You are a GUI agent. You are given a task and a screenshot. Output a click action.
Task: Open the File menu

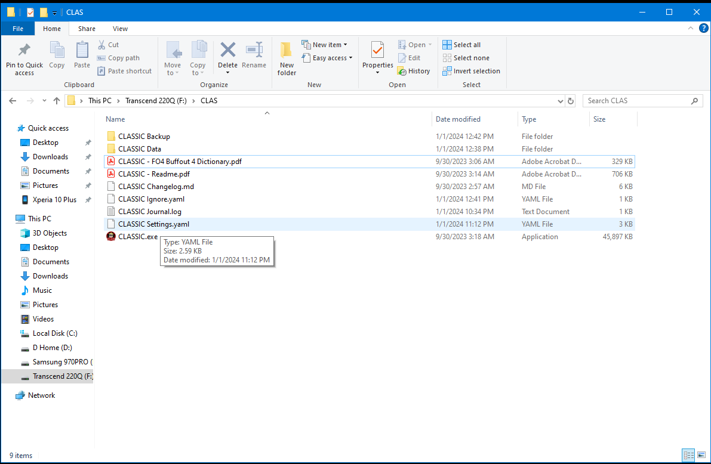click(x=18, y=29)
